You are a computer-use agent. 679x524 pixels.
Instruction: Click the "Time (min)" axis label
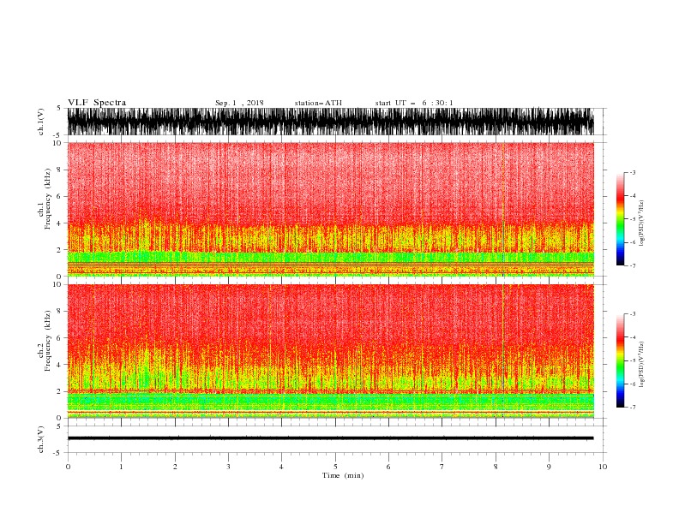coord(343,475)
